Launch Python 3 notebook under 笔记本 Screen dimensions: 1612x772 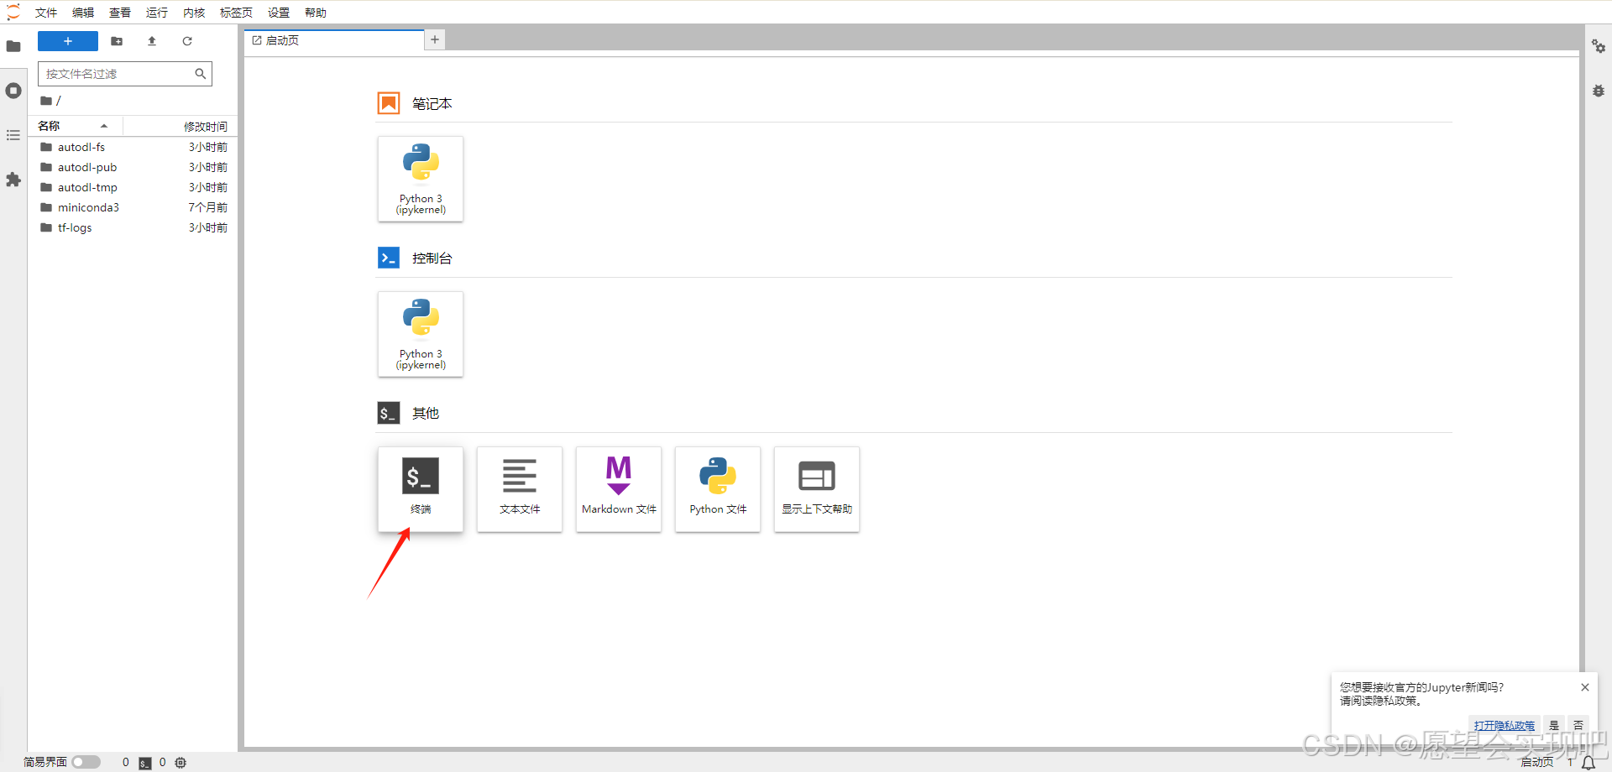[420, 179]
